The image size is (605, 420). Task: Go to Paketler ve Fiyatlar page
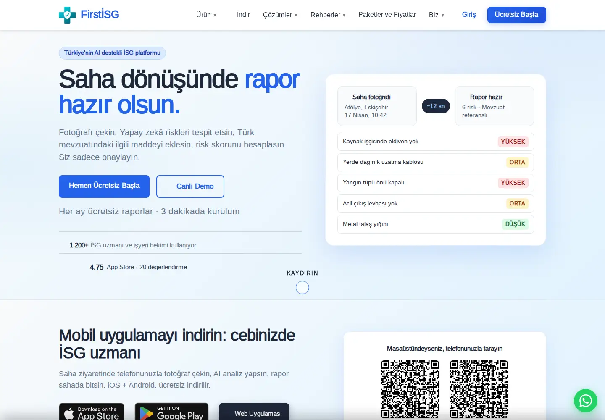pos(387,15)
